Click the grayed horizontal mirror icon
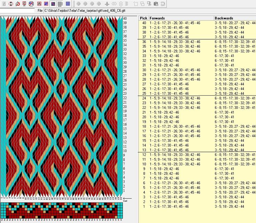 pos(114,3)
